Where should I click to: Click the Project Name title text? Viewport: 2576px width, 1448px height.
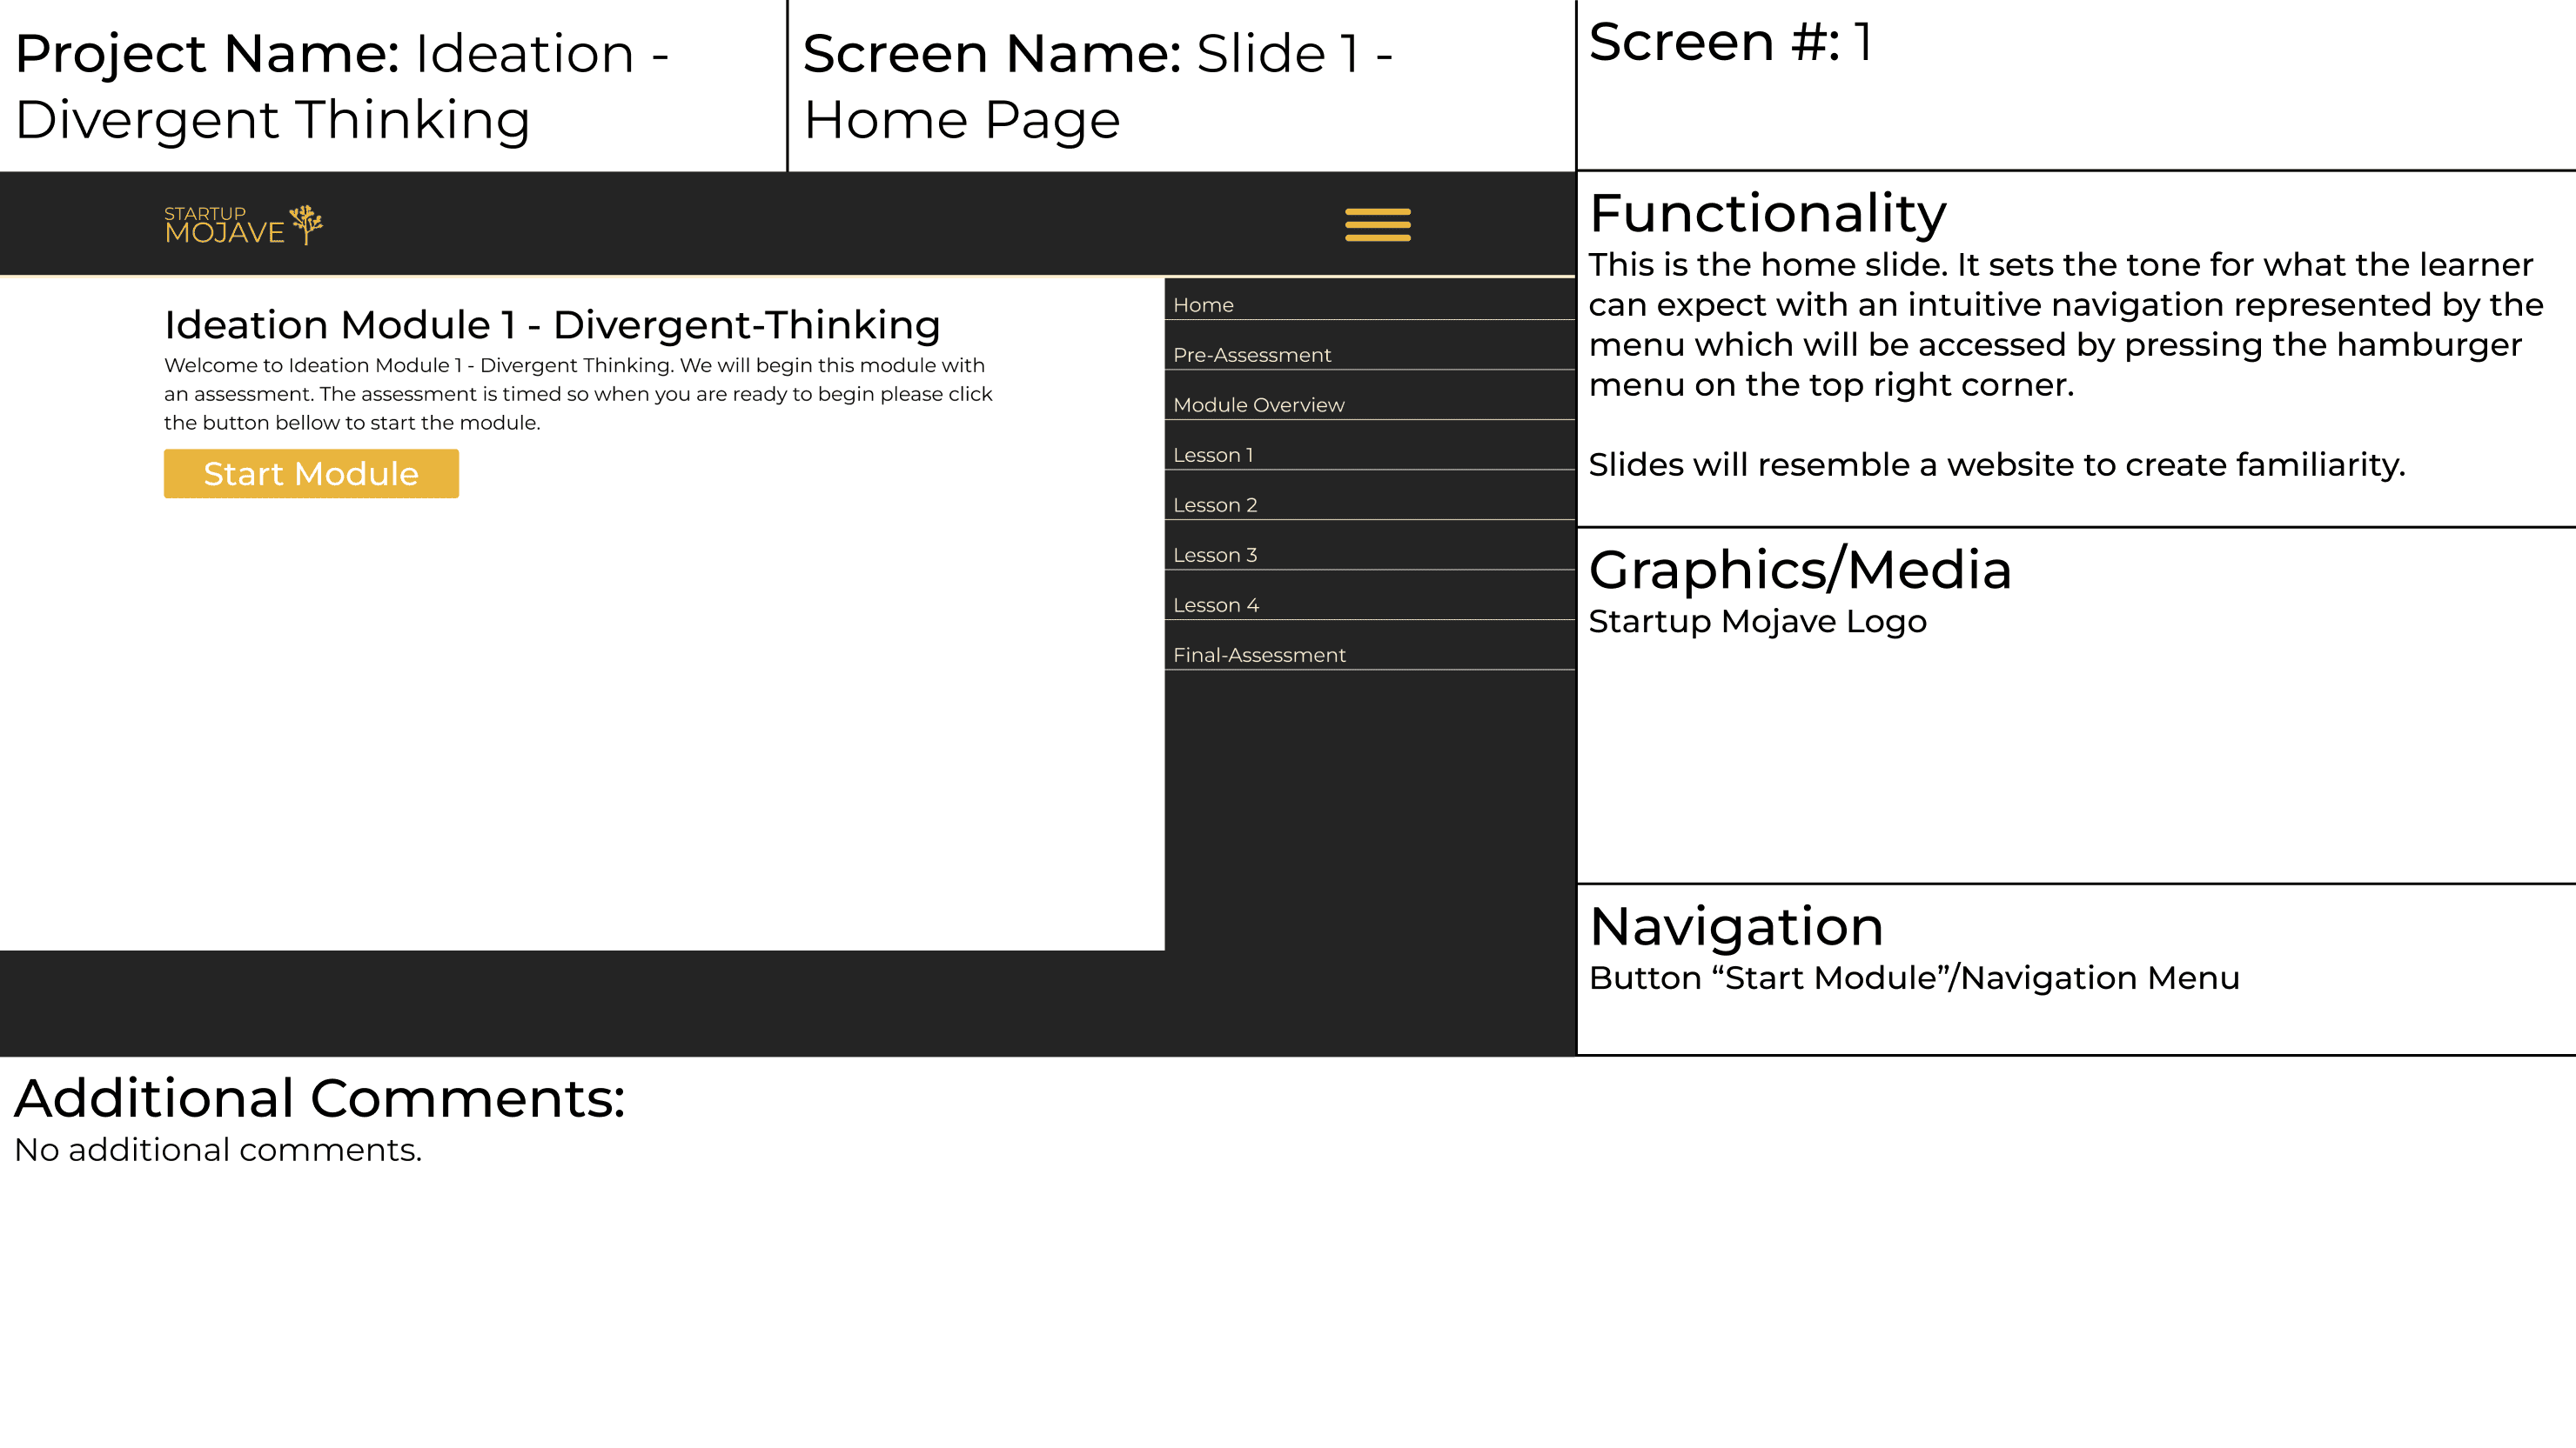pyautogui.click(x=341, y=86)
